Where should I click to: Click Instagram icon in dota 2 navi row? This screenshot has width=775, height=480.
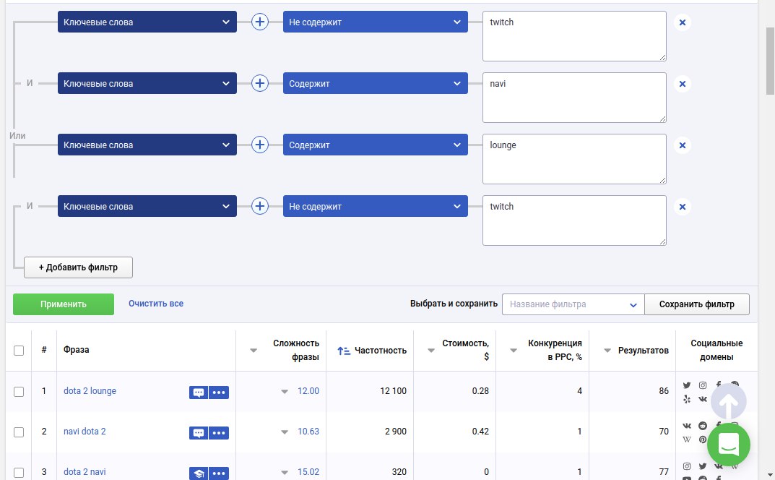(687, 466)
